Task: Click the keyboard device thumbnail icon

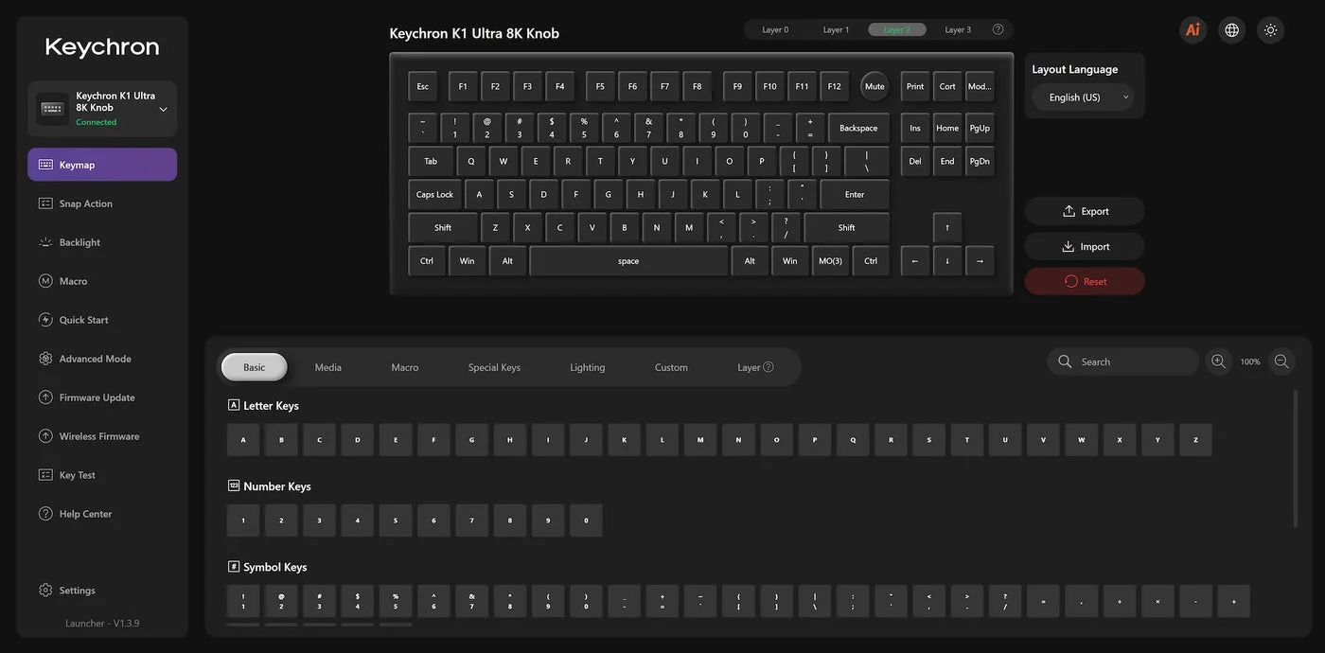Action: 52,108
